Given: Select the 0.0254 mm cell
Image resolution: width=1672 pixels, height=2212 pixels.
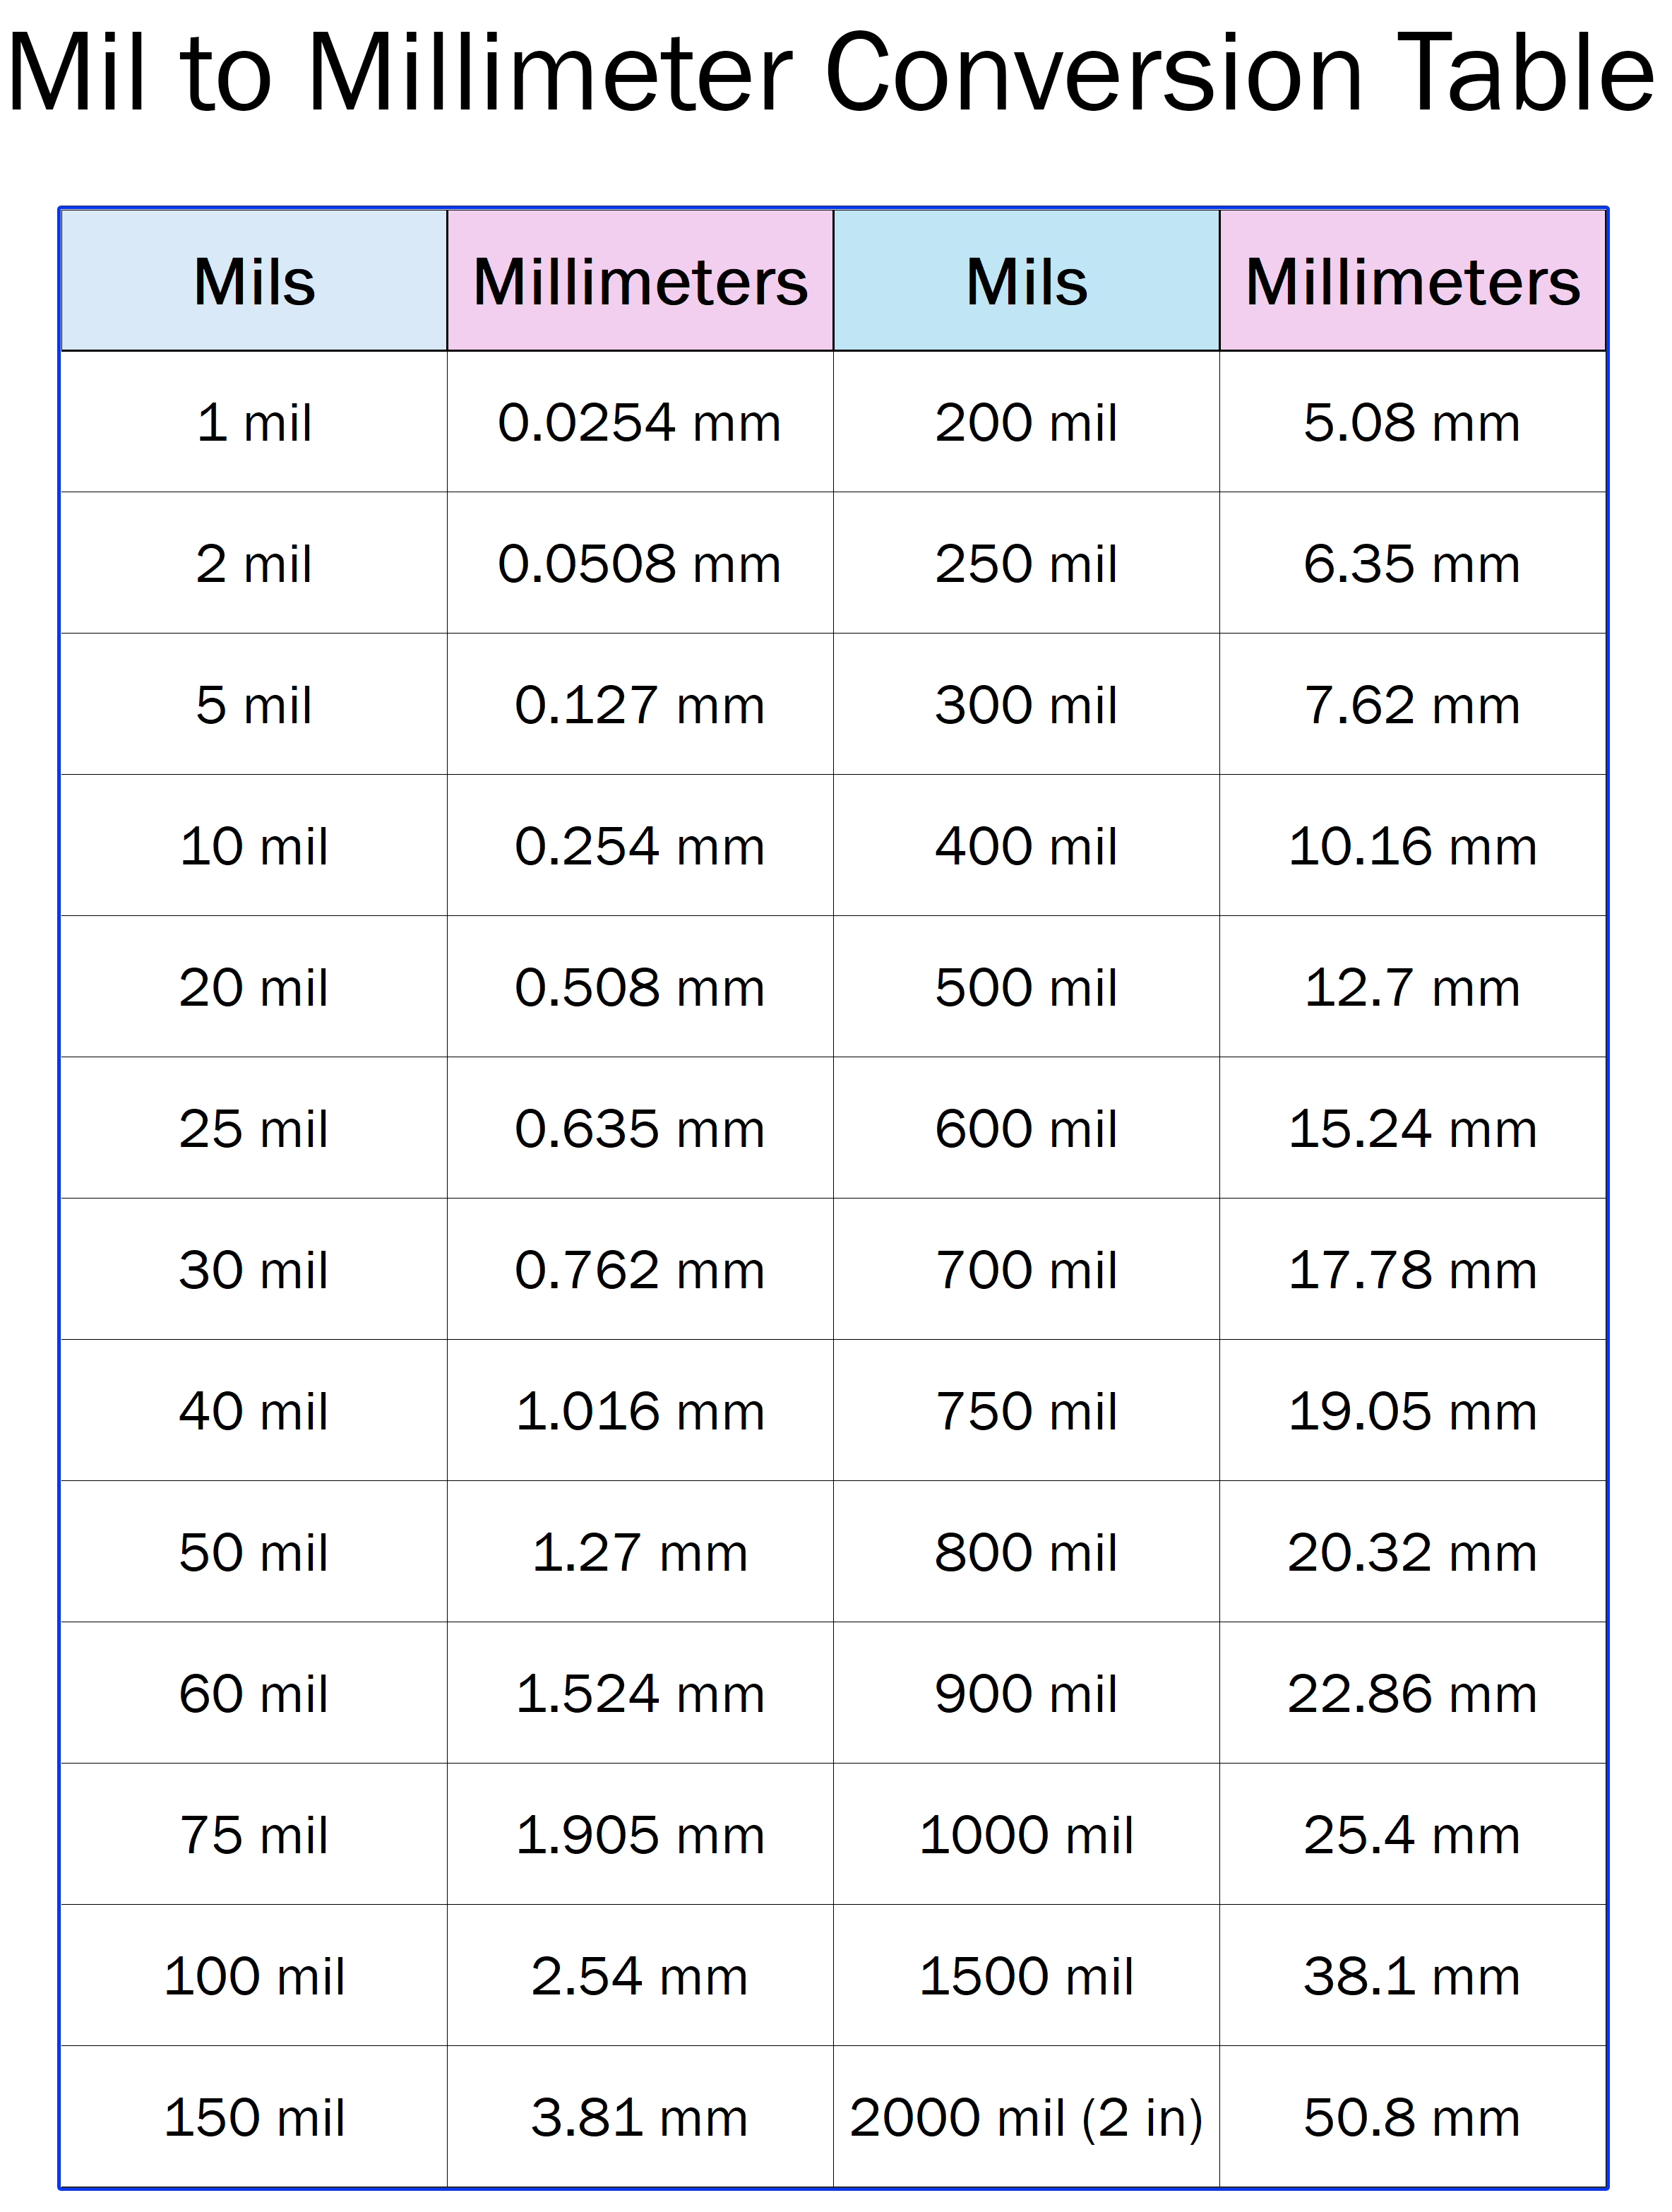Looking at the screenshot, I should 640,422.
